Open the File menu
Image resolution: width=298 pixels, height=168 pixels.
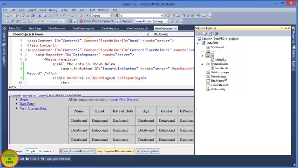[x=5, y=10]
